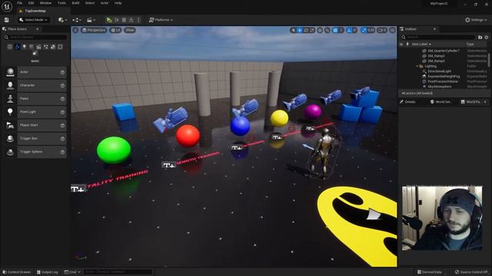Click the Outliner search field
The height and width of the screenshot is (276, 492).
(x=438, y=38)
